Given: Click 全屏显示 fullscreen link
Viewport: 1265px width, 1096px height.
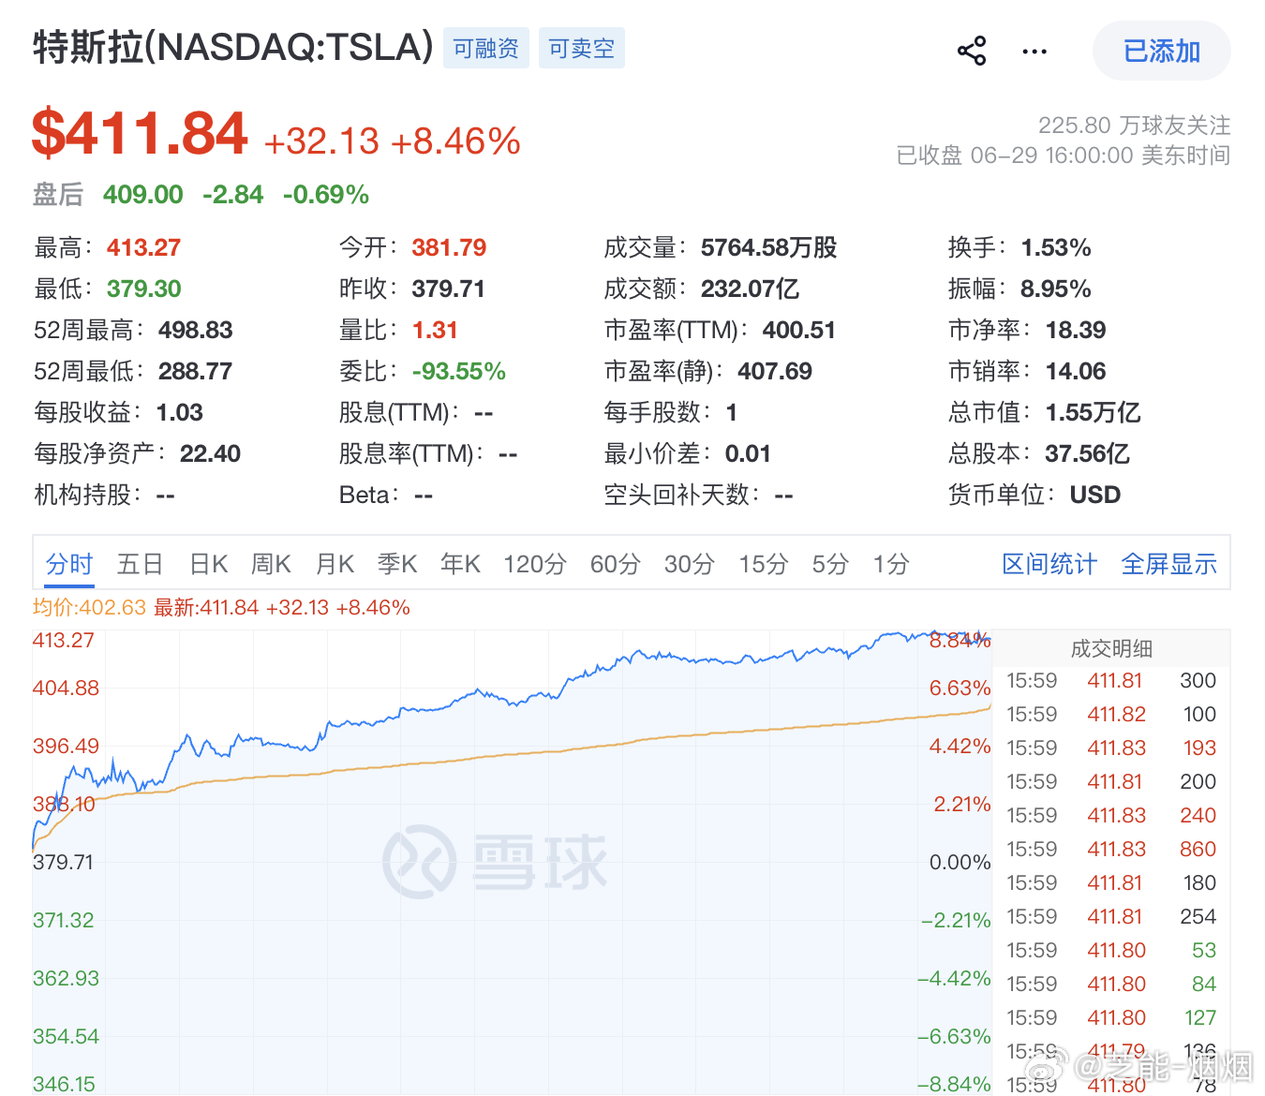Looking at the screenshot, I should tap(1169, 564).
